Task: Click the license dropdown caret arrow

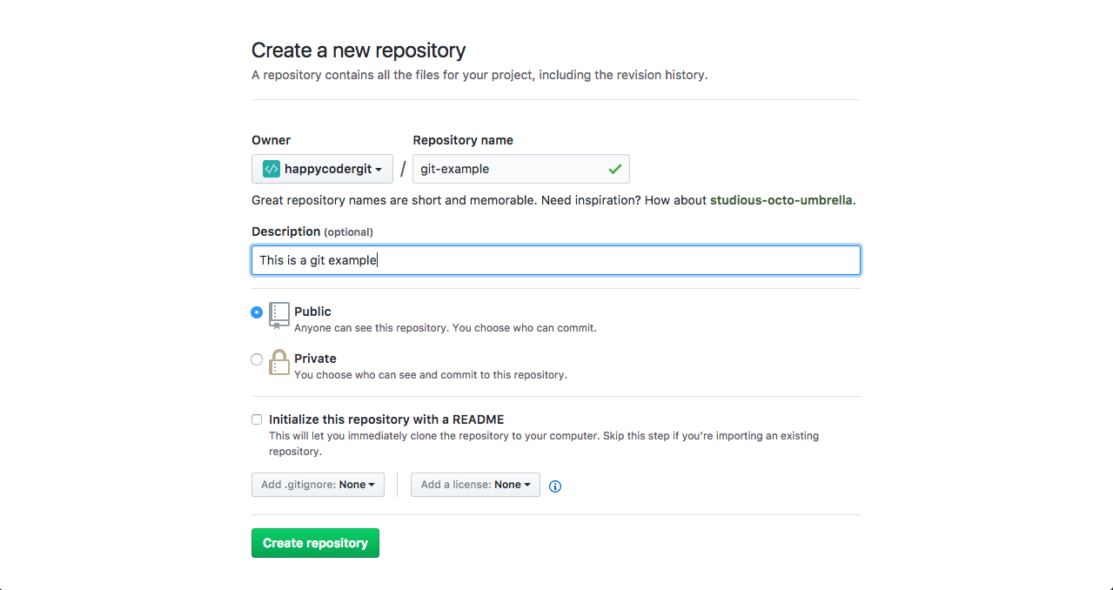Action: point(528,485)
